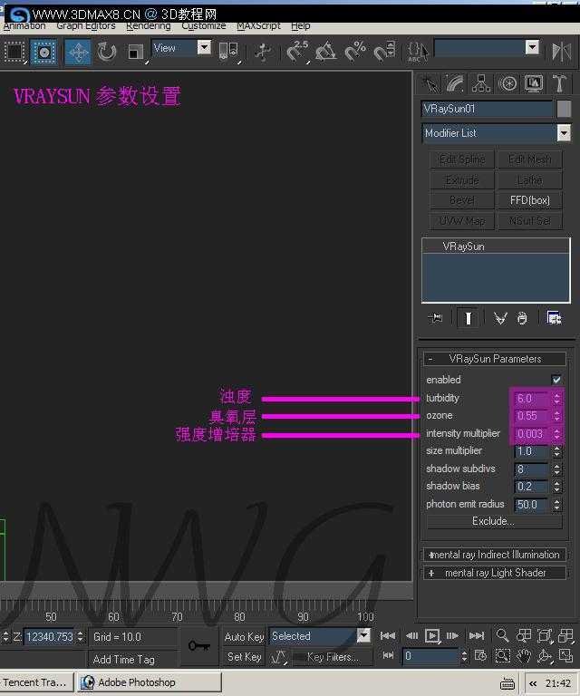The height and width of the screenshot is (696, 580).
Task: Click the Use Pivot Point Center icon
Action: [229, 52]
